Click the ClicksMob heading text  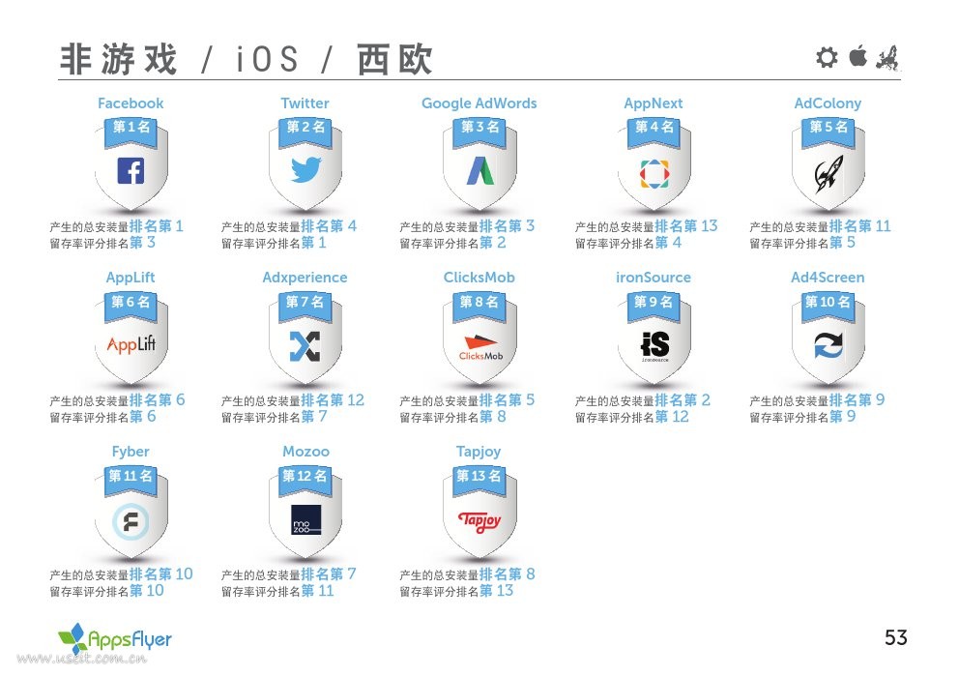479,278
